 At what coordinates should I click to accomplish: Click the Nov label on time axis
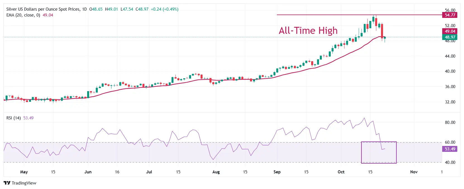pos(414,172)
